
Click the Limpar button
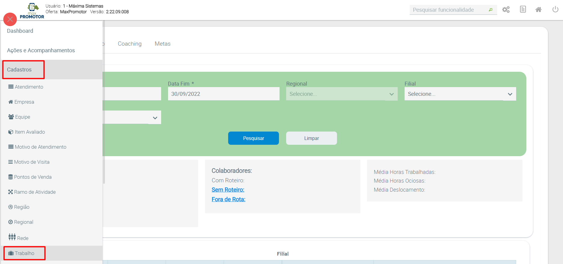click(311, 138)
